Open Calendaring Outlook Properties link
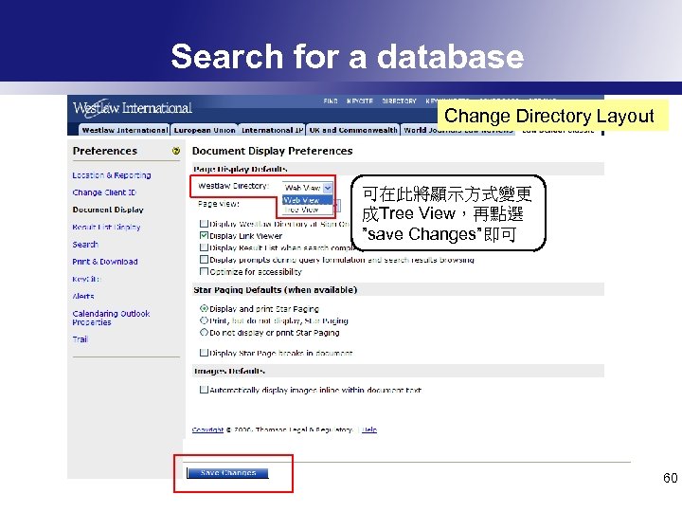Image resolution: width=682 pixels, height=512 pixels. (111, 318)
